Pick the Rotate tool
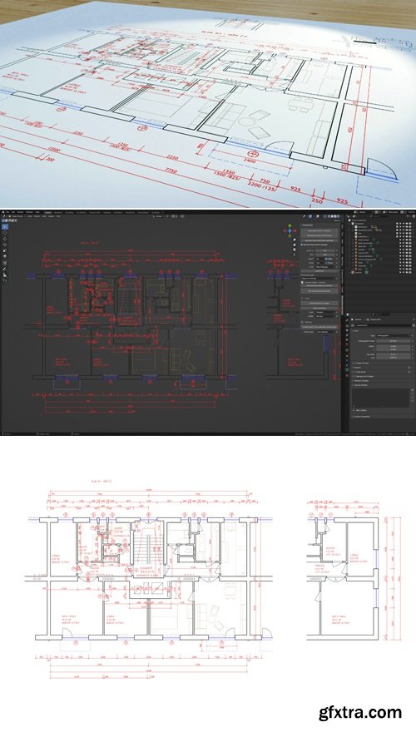The width and height of the screenshot is (416, 732). 5,245
